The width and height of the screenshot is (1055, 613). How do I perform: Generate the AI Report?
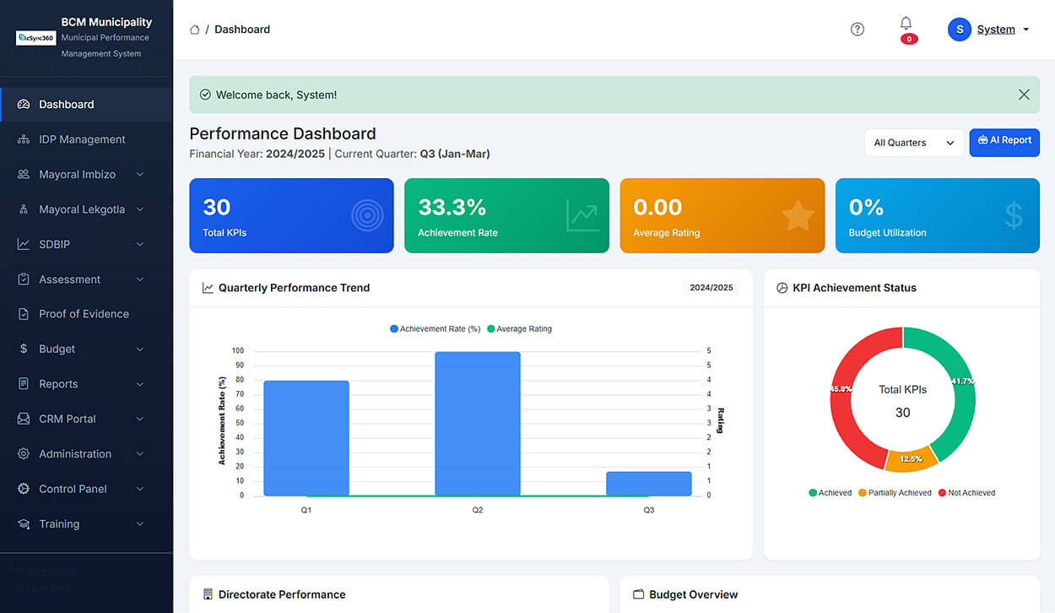pyautogui.click(x=1004, y=142)
